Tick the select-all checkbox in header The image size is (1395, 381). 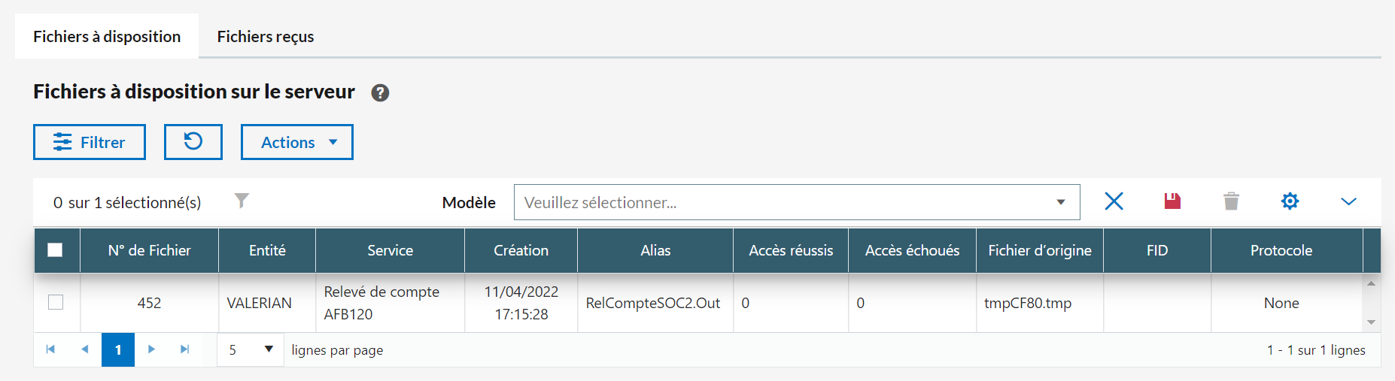(55, 250)
